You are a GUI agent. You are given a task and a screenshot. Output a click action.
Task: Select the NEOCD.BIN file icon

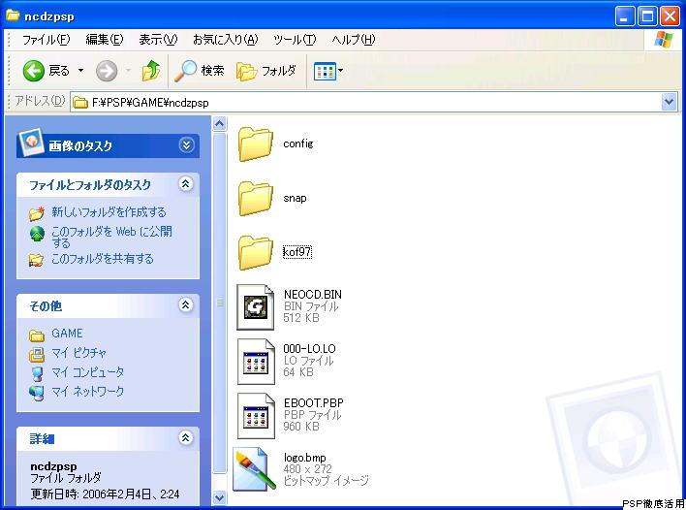pyautogui.click(x=256, y=307)
